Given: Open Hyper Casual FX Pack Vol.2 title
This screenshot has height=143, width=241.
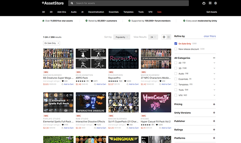Looking at the screenshot, I should point(156,122).
